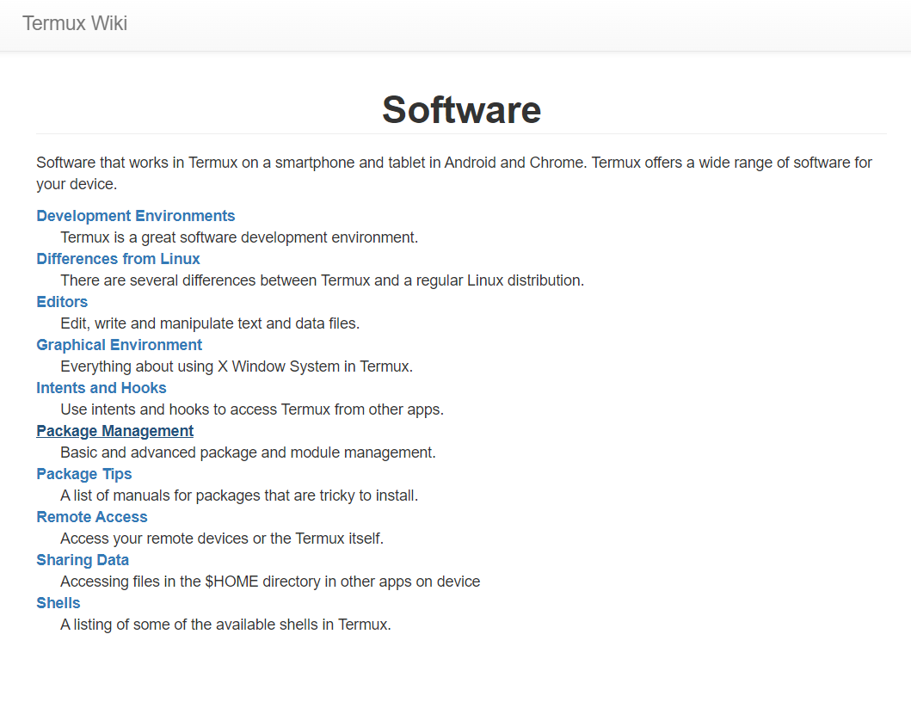This screenshot has width=911, height=708.
Task: Open the Package Tips page
Action: pyautogui.click(x=83, y=474)
